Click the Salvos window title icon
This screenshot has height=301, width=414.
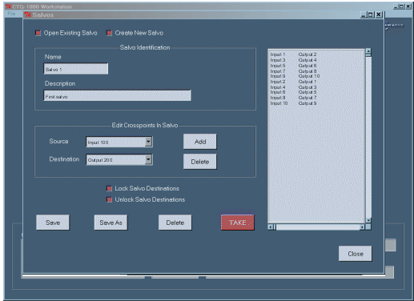pos(27,14)
